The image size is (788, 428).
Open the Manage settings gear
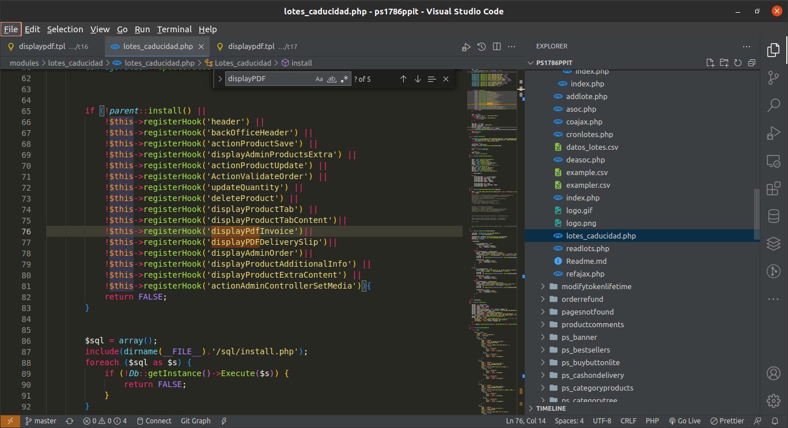pos(773,400)
